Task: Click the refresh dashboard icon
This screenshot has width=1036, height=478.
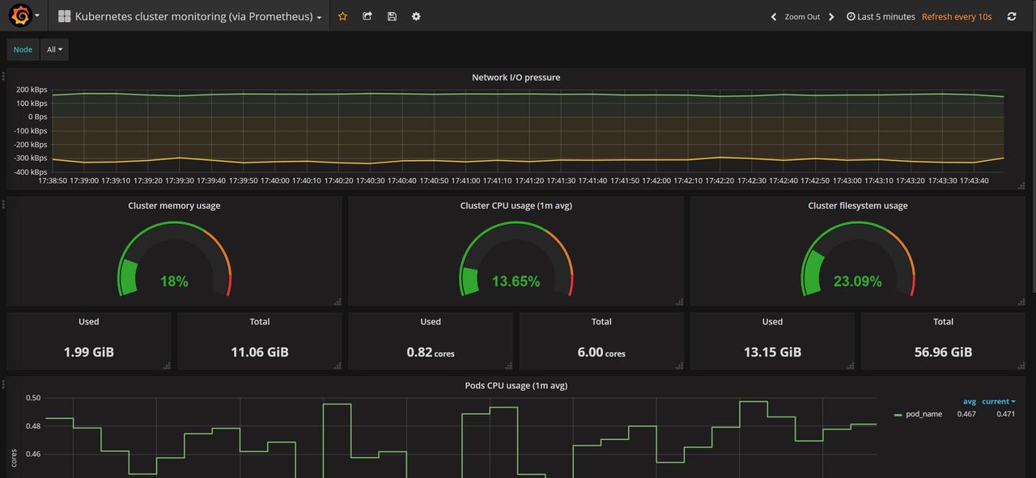Action: point(1011,16)
